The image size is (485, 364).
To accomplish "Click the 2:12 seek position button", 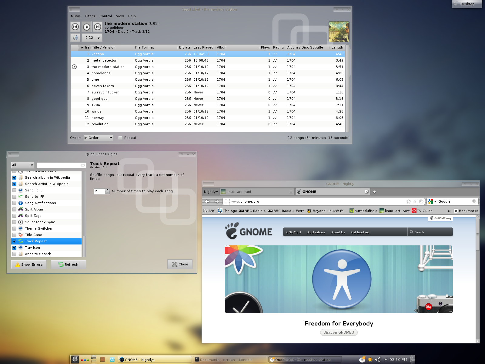I will tap(92, 38).
